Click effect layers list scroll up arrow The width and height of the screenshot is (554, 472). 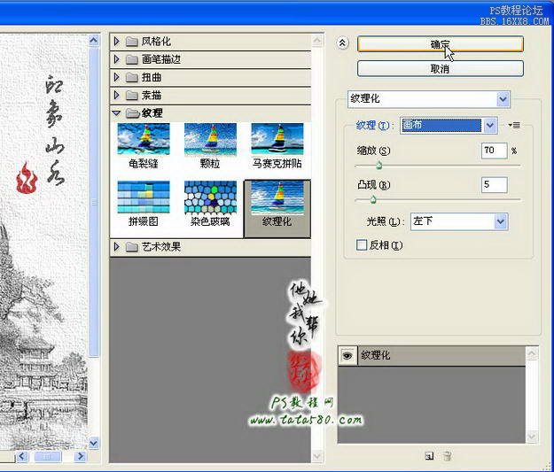tap(532, 353)
